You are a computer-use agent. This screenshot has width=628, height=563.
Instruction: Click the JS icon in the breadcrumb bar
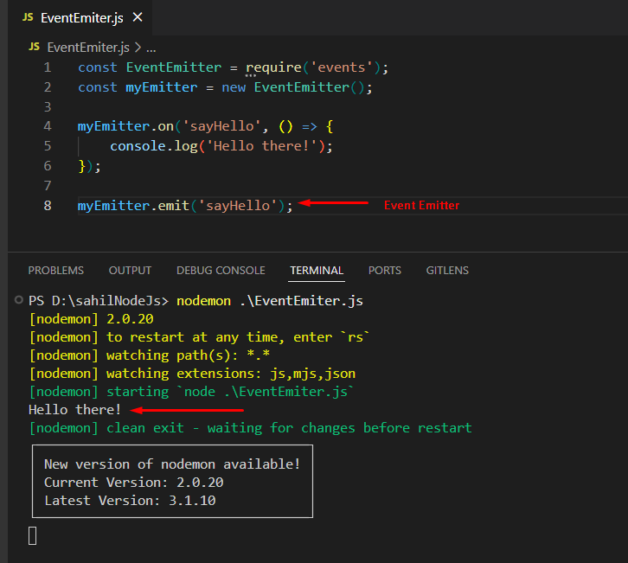[35, 47]
